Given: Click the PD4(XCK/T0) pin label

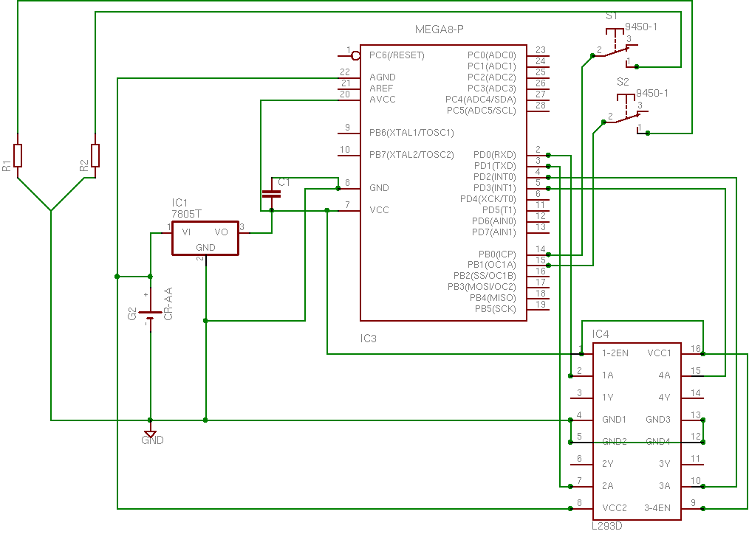Looking at the screenshot, I should click(488, 199).
